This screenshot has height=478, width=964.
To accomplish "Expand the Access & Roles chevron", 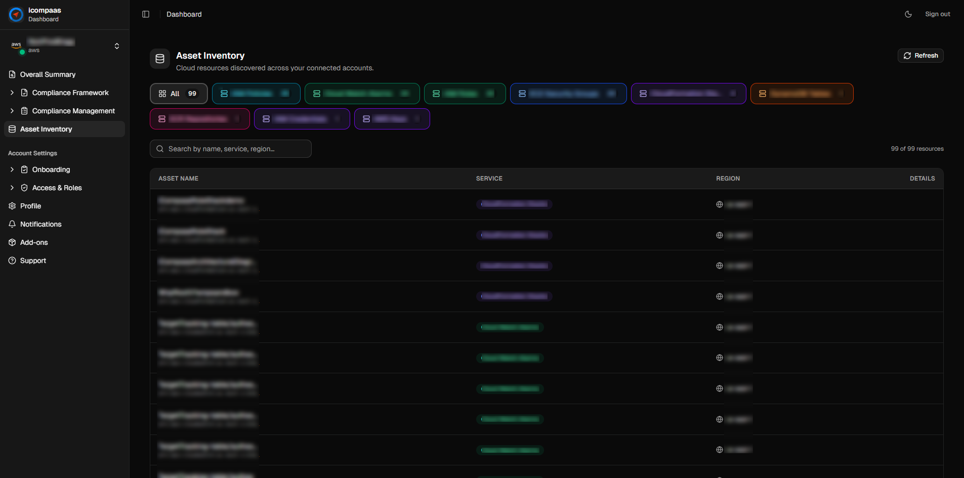I will pos(12,188).
